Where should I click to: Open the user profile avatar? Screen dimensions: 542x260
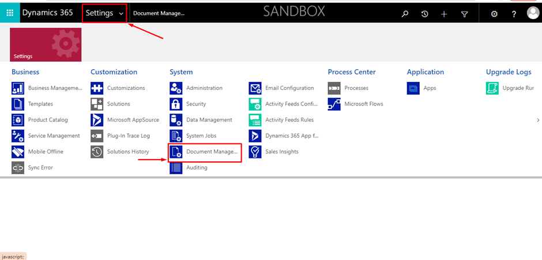(x=533, y=13)
